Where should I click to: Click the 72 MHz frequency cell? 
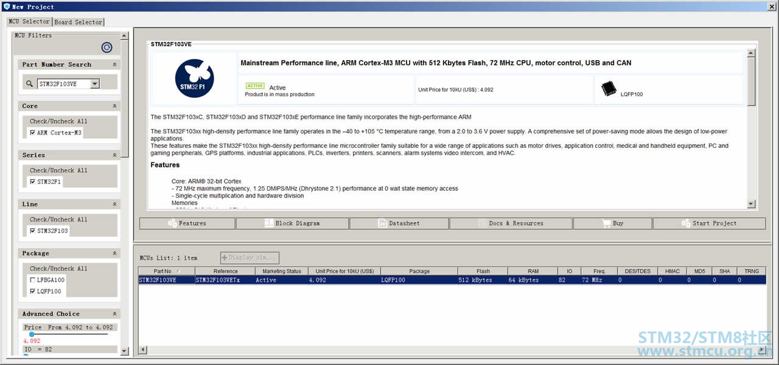[x=598, y=280]
